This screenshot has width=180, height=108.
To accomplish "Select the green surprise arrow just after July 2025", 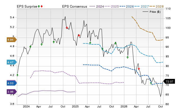I will (x=102, y=49).
